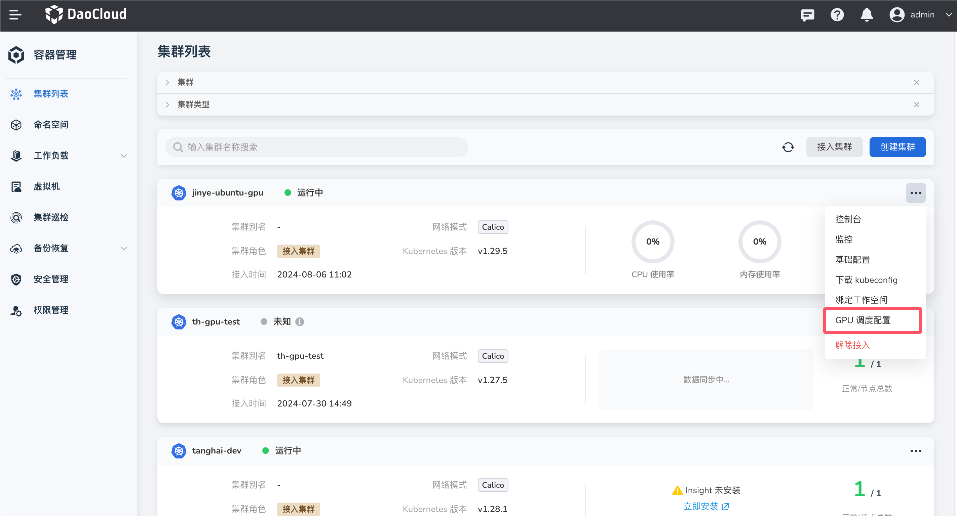Viewport: 957px width, 516px height.
Task: Click the 创建集群 button
Action: (x=897, y=147)
